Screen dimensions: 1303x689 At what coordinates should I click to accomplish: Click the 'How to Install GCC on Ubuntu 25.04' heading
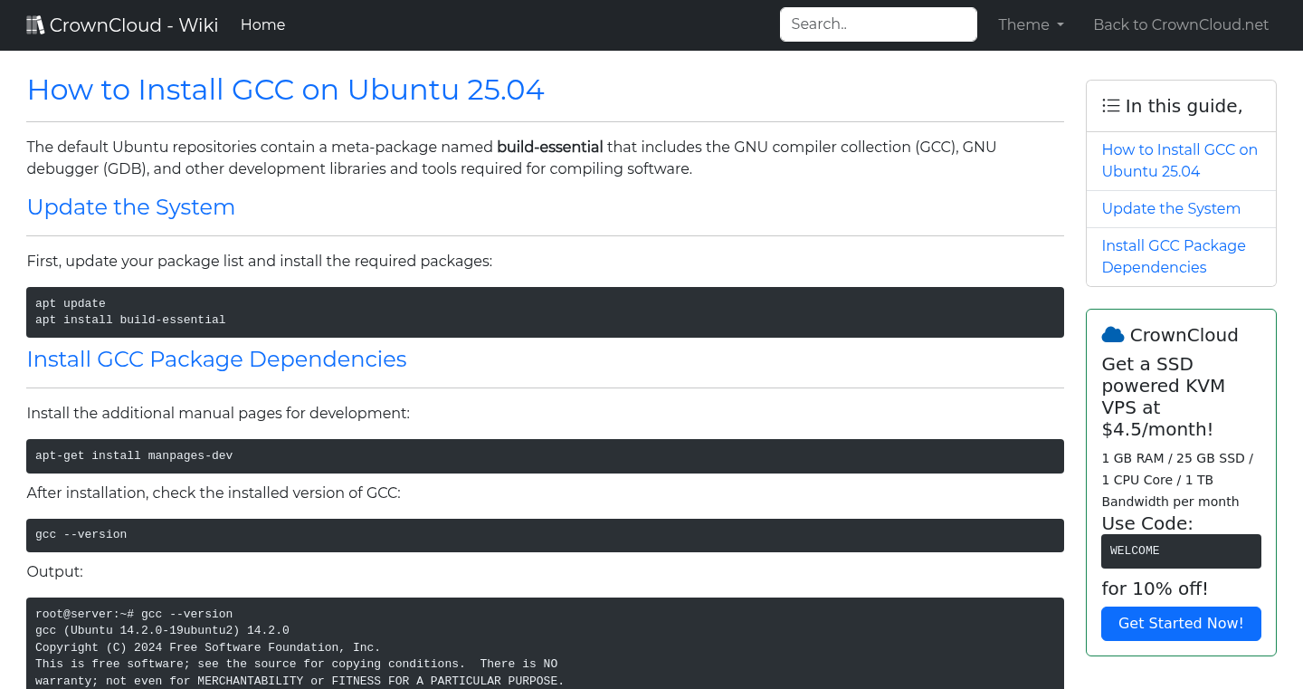click(286, 90)
